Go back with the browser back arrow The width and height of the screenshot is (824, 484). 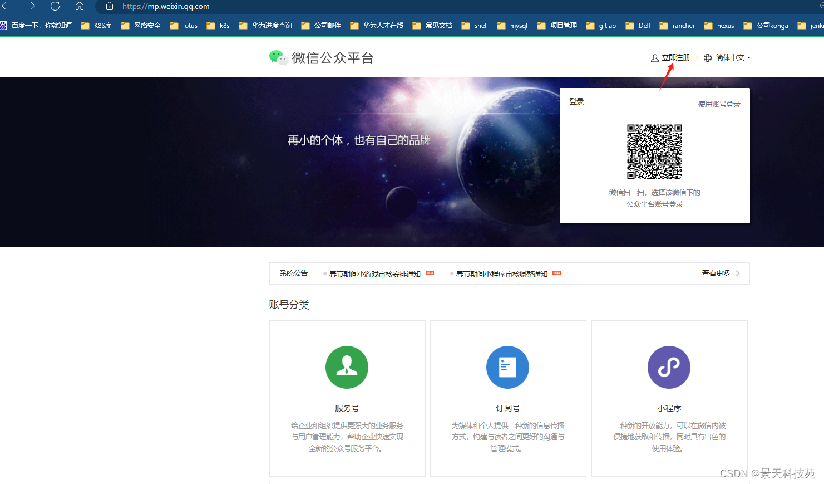[6, 6]
